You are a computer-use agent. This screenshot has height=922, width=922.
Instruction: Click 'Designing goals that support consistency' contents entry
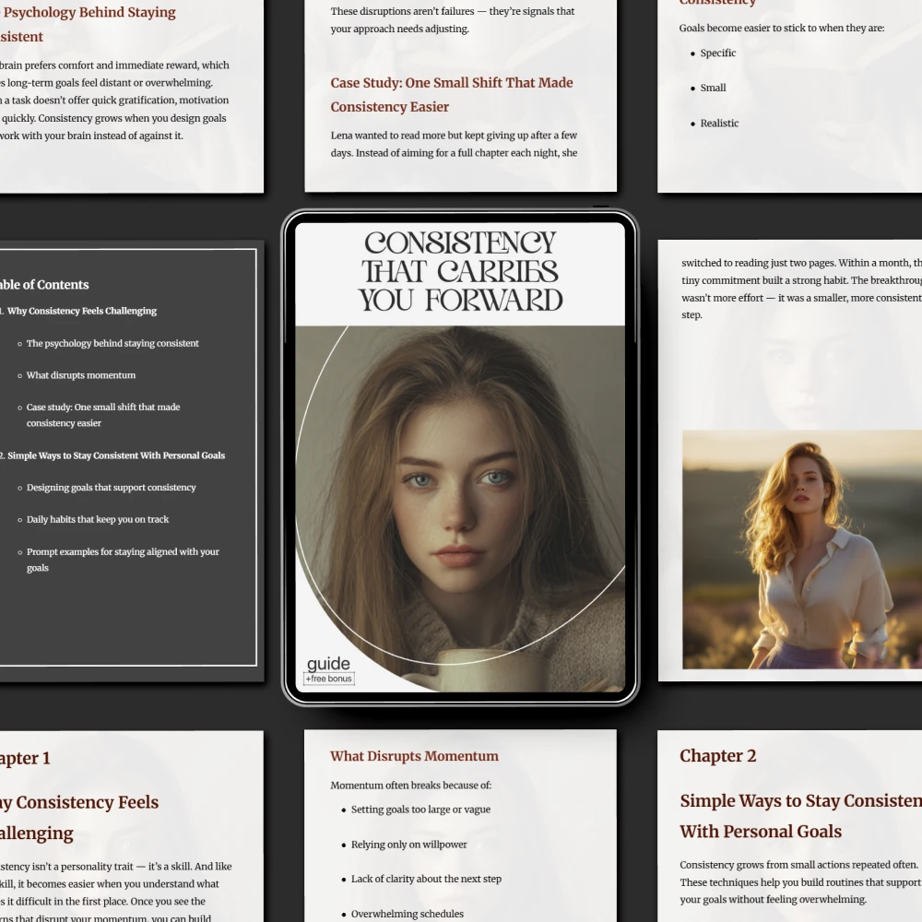111,488
